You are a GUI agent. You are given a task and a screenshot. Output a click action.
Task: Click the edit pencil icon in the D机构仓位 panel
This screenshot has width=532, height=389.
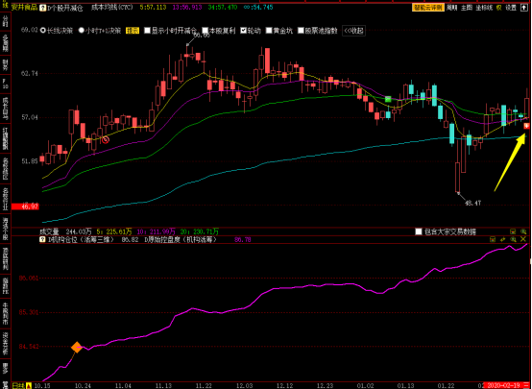503,240
